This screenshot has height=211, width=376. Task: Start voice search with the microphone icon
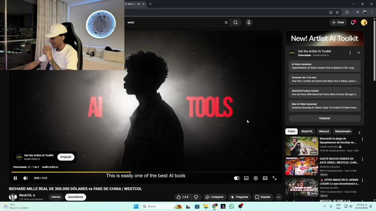249,22
